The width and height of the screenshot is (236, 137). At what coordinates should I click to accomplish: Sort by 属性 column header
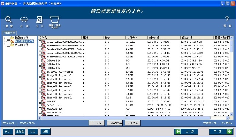coord(93,38)
